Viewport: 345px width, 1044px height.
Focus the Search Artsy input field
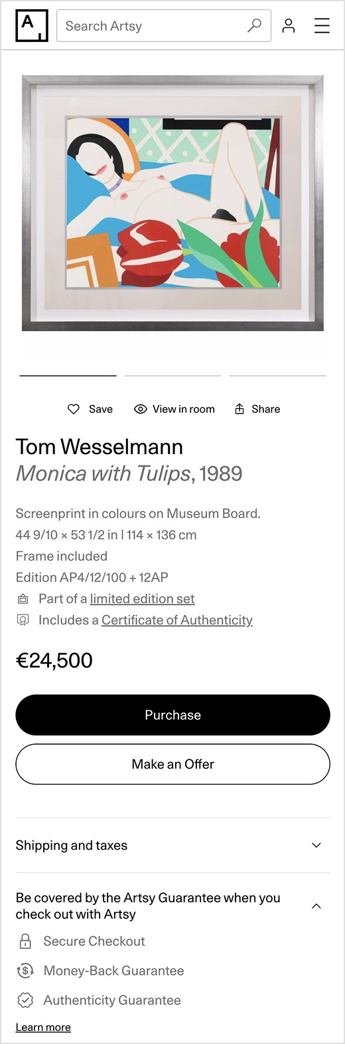click(153, 26)
